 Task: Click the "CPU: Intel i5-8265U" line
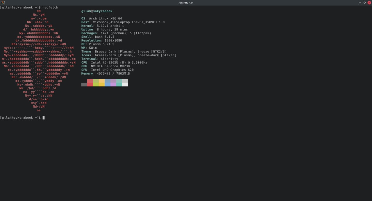click(114, 62)
